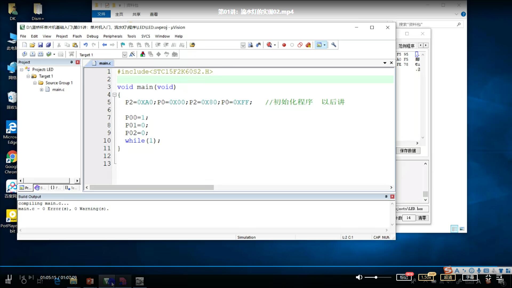Click the Save icon in the toolbar

(40, 45)
